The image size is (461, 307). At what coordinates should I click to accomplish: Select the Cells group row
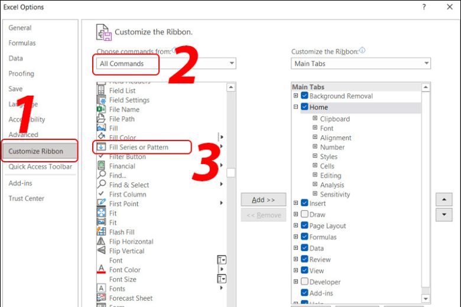click(x=327, y=166)
